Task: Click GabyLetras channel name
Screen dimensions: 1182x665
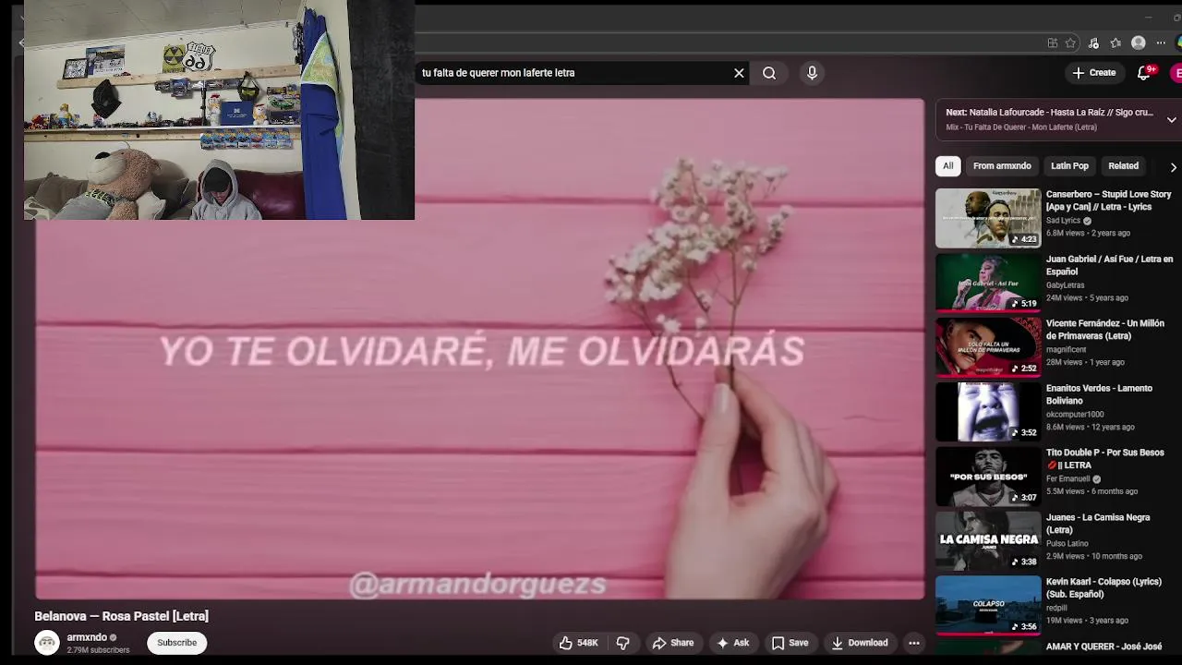Action: pos(1065,285)
